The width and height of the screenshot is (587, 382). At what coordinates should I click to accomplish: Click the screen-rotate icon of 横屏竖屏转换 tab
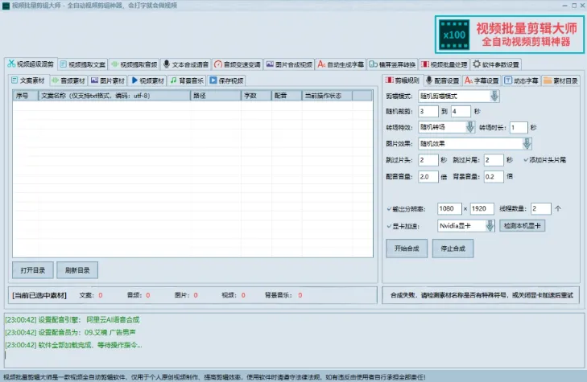(374, 64)
